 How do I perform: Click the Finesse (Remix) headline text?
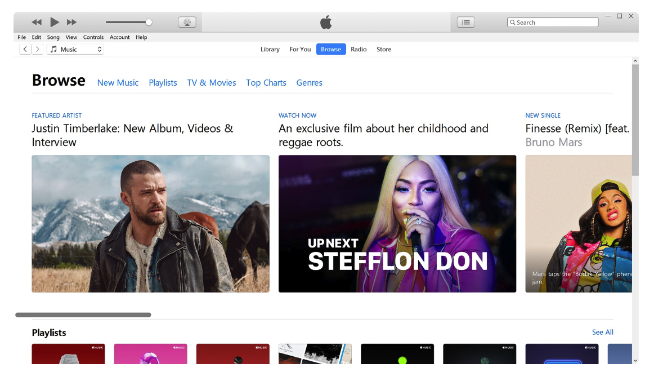(x=577, y=129)
